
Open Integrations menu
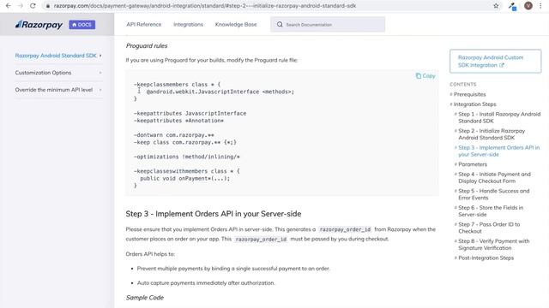[189, 25]
